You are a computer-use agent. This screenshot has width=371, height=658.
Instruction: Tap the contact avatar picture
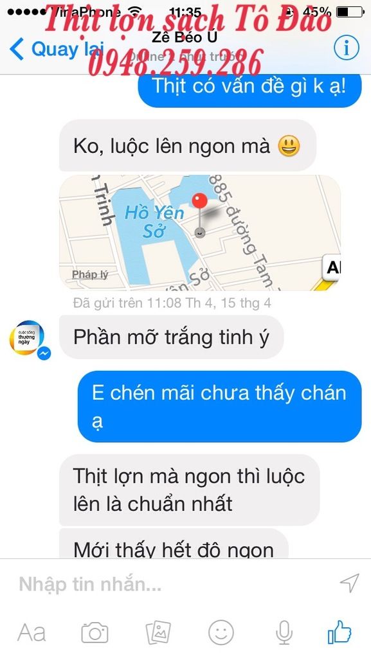click(x=27, y=338)
